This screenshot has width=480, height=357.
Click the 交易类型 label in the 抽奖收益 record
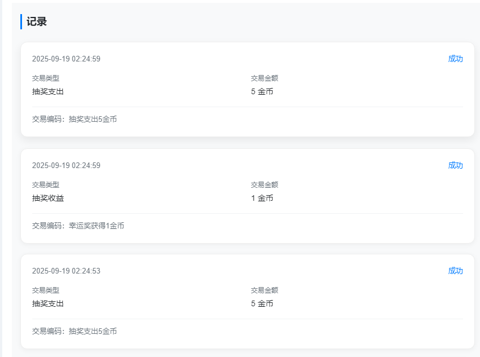[x=46, y=184]
